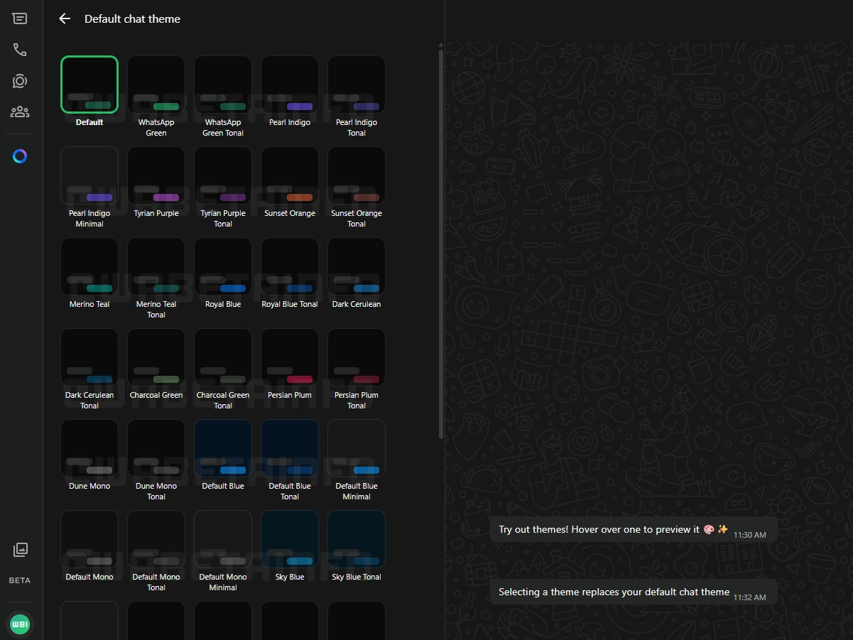The width and height of the screenshot is (853, 640).
Task: Open the Communities people icon
Action: click(20, 112)
